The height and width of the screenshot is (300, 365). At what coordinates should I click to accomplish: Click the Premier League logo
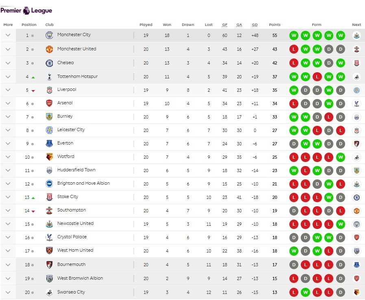tap(26, 11)
